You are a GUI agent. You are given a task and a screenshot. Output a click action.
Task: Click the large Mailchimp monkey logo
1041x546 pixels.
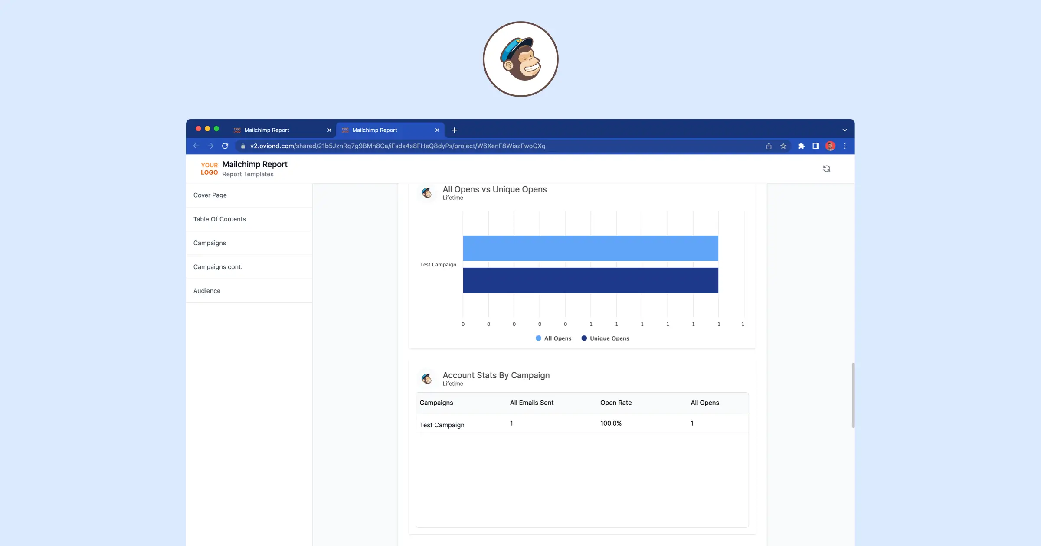pos(520,59)
